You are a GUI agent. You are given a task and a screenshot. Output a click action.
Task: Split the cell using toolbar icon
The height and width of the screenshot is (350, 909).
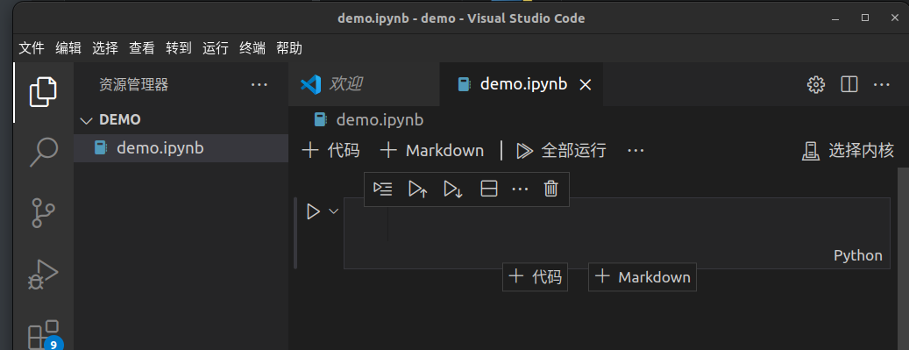[x=489, y=189]
